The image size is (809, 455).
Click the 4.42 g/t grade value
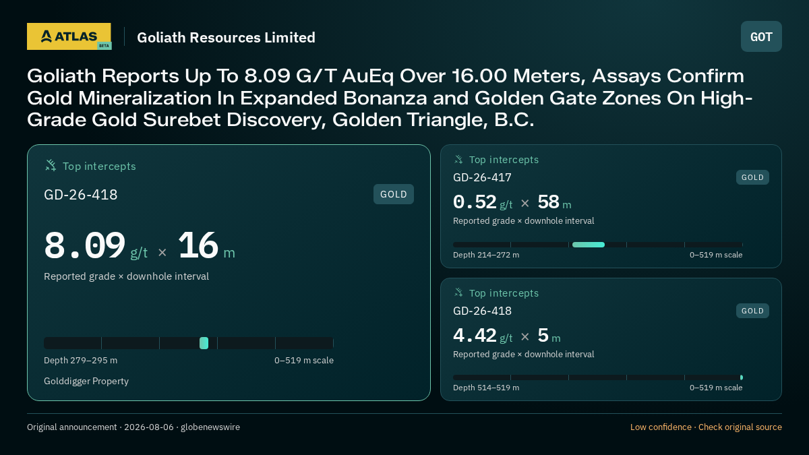point(483,336)
